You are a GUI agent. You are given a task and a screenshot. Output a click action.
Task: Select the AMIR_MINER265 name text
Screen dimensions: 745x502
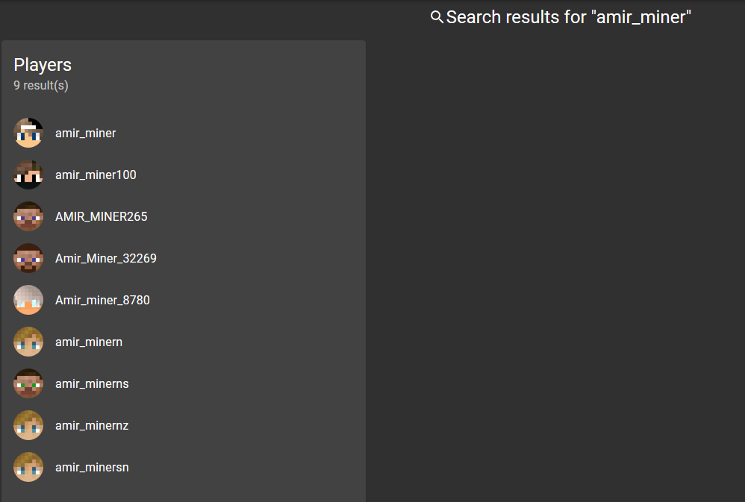point(102,217)
